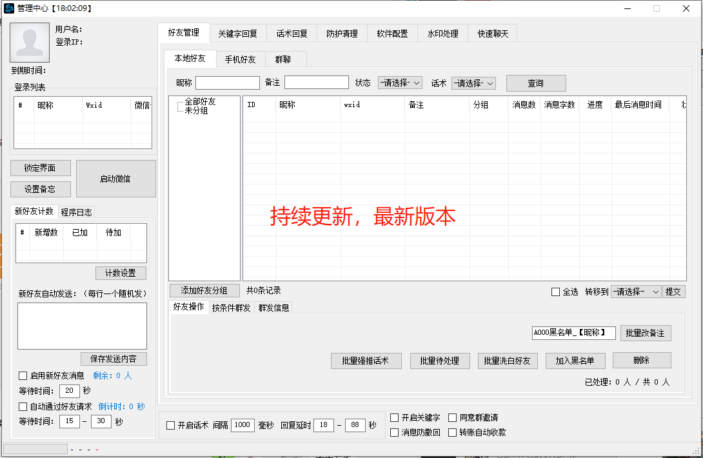Screen dimensions: 703x458
Task: Open the 快速聊天 tab
Action: click(493, 34)
